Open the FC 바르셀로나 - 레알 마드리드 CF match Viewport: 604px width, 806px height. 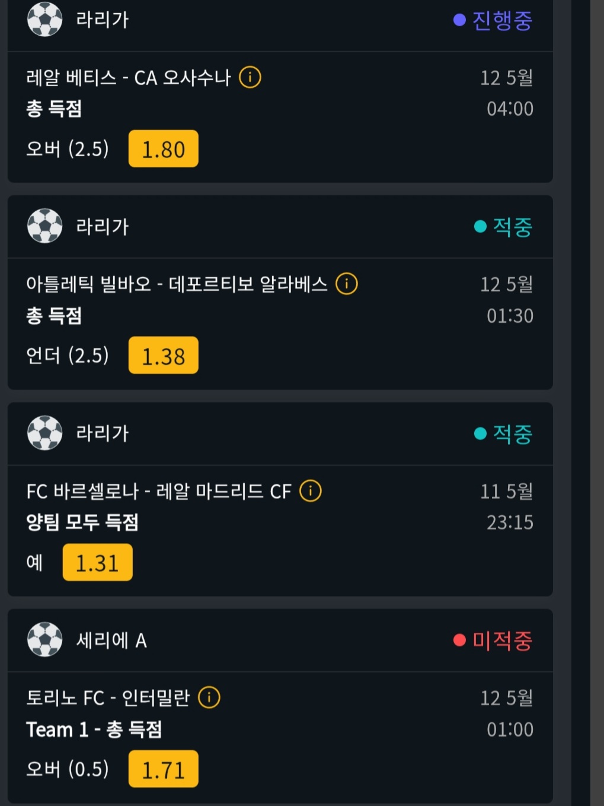click(159, 491)
